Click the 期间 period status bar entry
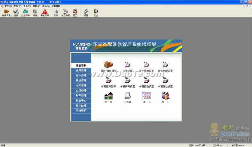The width and height of the screenshot is (252, 147). tap(197, 145)
